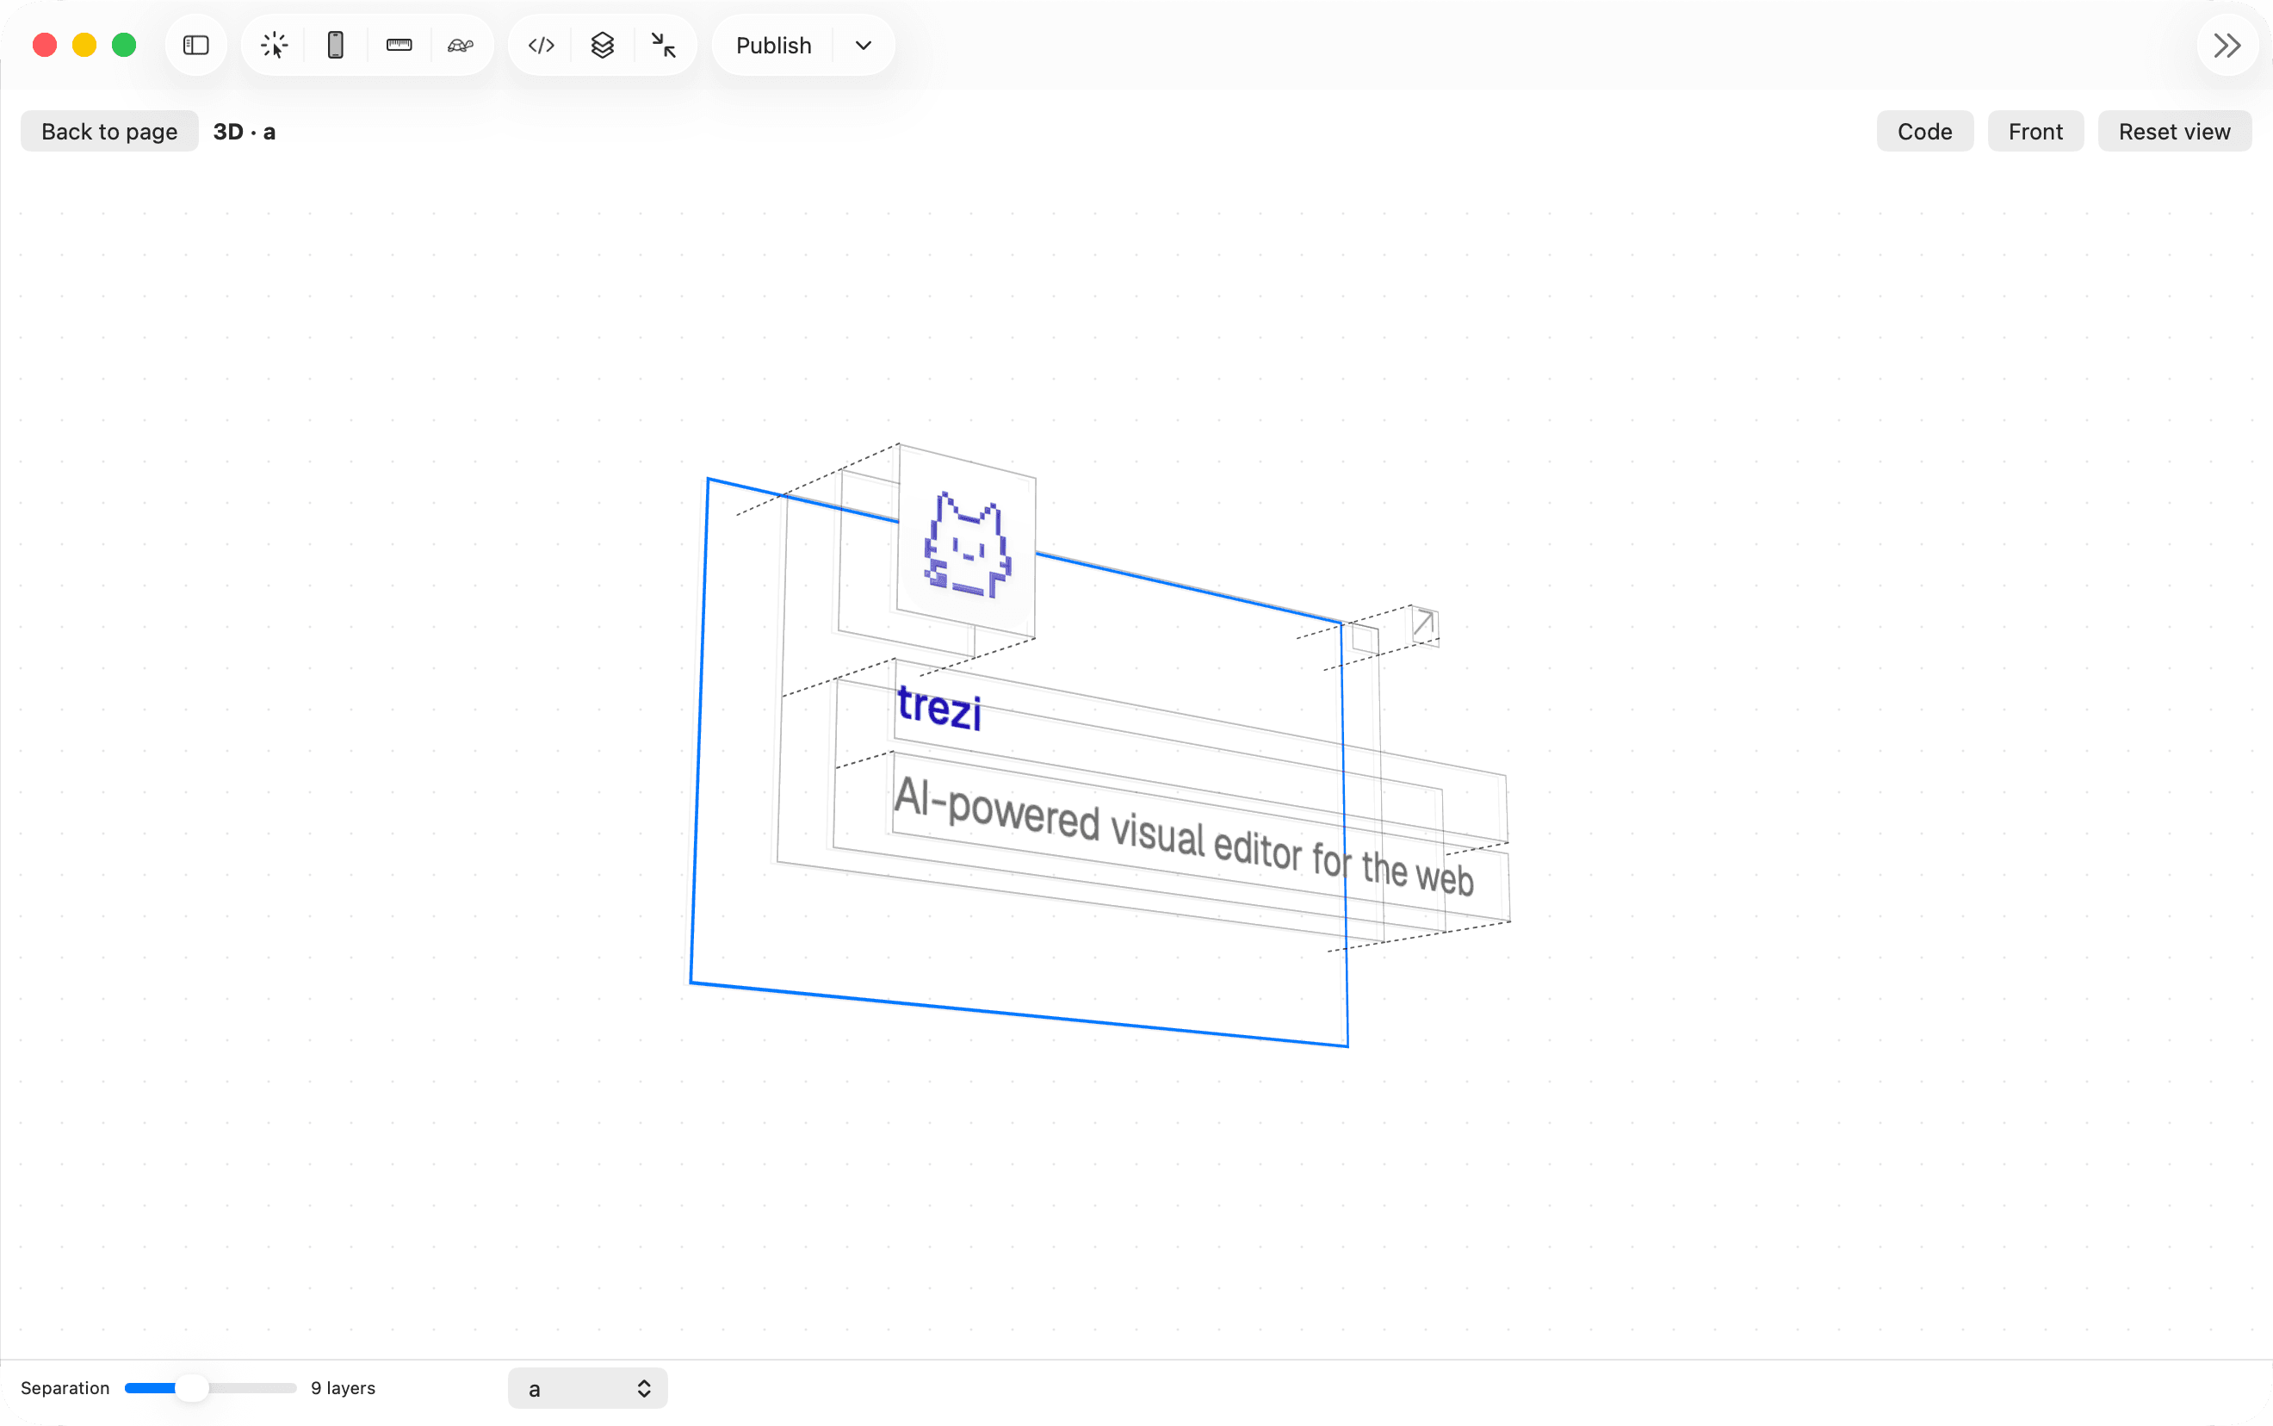Toggle the sidebar panel icon
Image resolution: width=2273 pixels, height=1426 pixels.
tap(196, 46)
